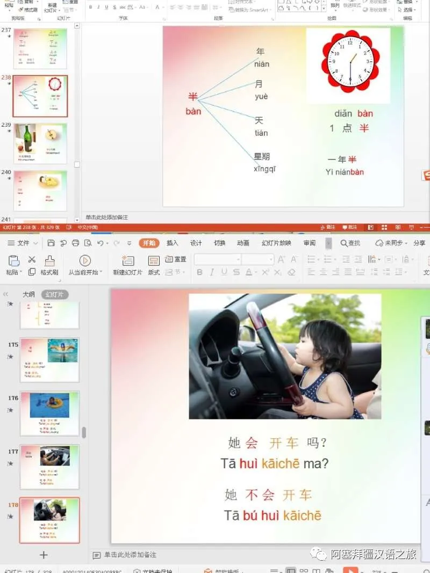This screenshot has height=573, width=430.
Task: Click the orange play button in WPS status bar
Action: click(350, 570)
